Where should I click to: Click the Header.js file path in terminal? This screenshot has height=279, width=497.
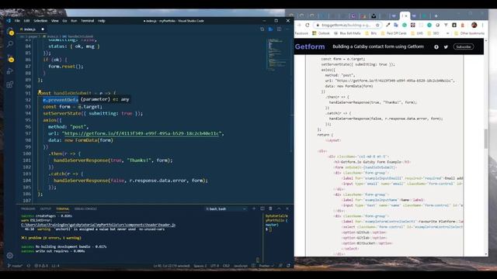99,225
